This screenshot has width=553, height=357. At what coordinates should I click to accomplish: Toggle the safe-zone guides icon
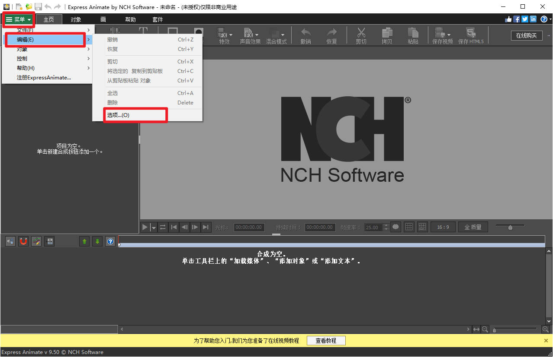(422, 227)
